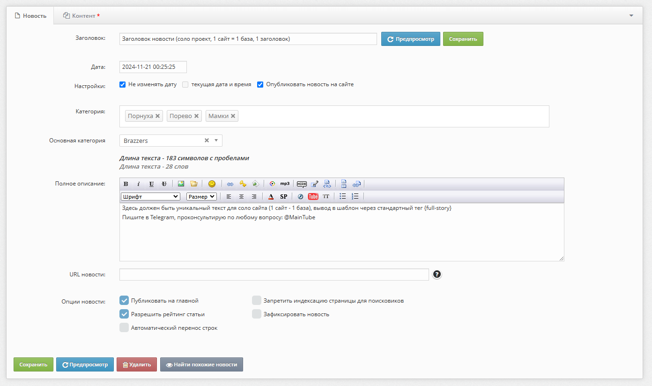Align text to the left

click(229, 196)
